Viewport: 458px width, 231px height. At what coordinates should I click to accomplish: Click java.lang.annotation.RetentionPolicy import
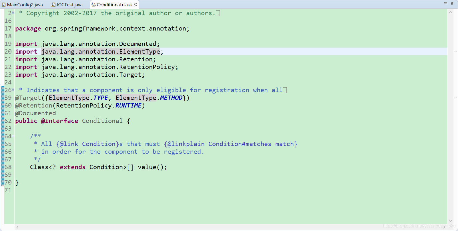[x=108, y=67]
